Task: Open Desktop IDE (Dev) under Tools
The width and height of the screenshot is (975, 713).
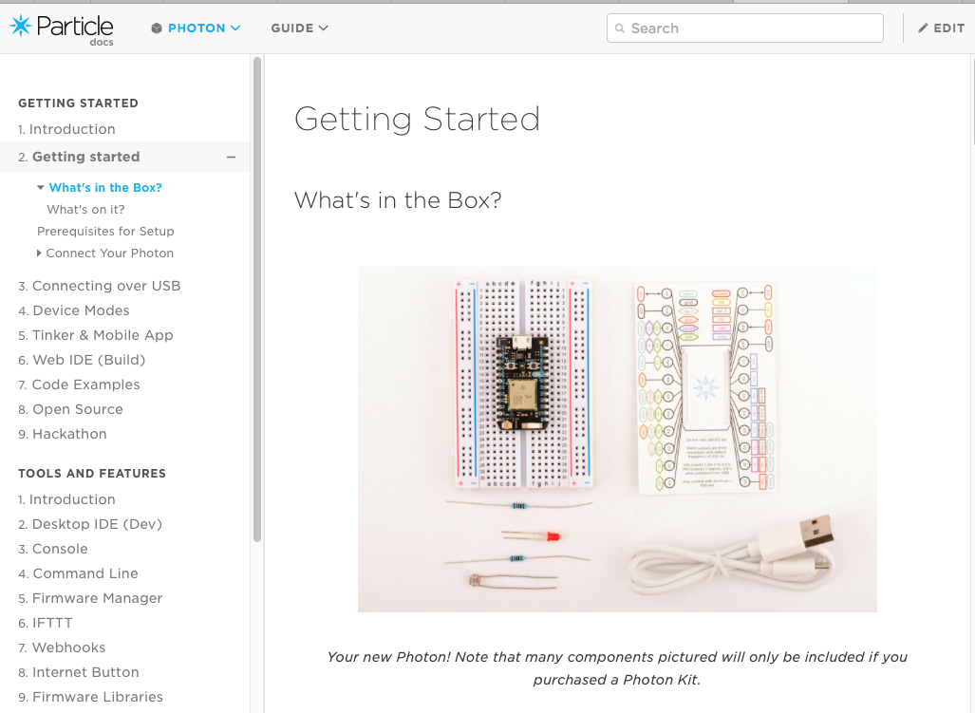Action: tap(90, 524)
